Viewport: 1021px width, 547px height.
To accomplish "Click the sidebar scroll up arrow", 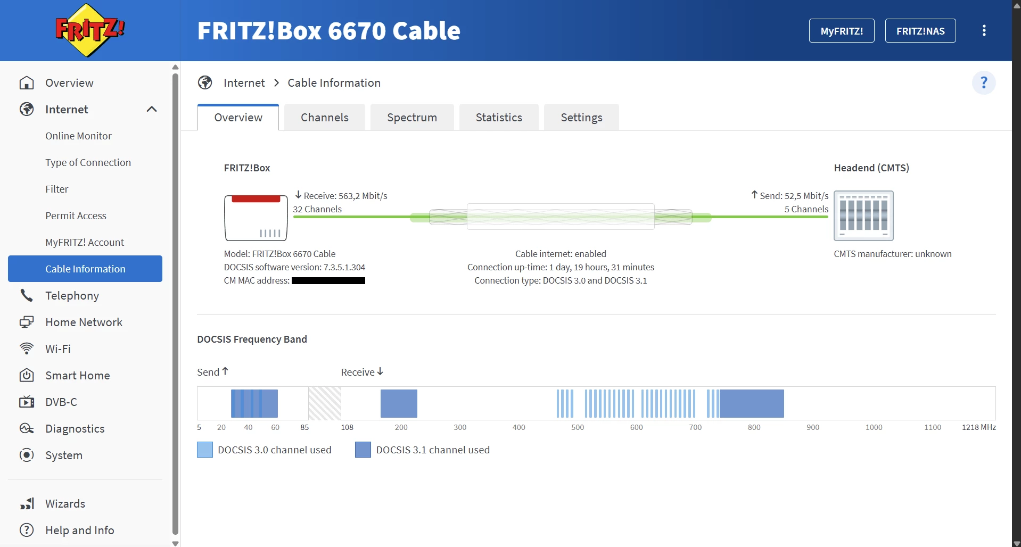I will [176, 67].
